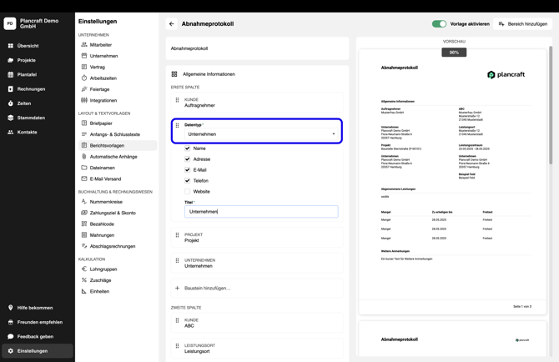Click the Feiertage icon
The width and height of the screenshot is (559, 362).
[84, 89]
